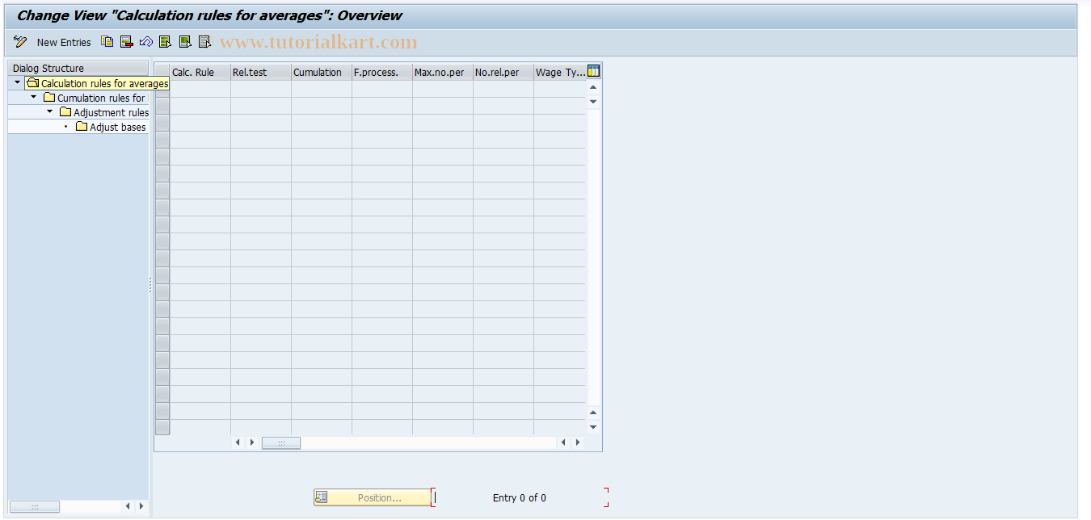The image size is (1091, 520).
Task: Click the Calc. Rule column header
Action: tap(200, 72)
